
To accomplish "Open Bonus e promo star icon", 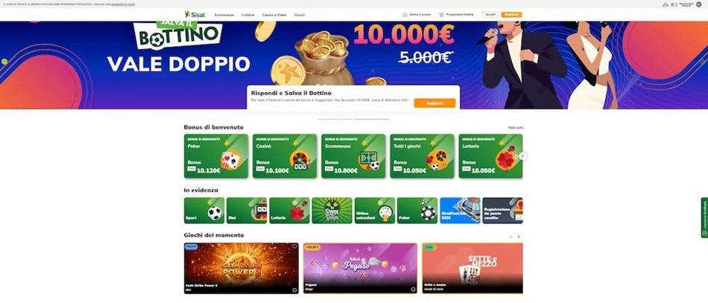I will (x=405, y=14).
